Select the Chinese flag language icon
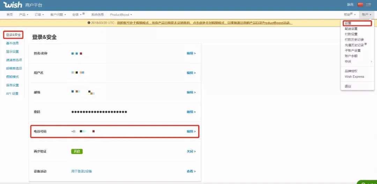 click(x=360, y=5)
